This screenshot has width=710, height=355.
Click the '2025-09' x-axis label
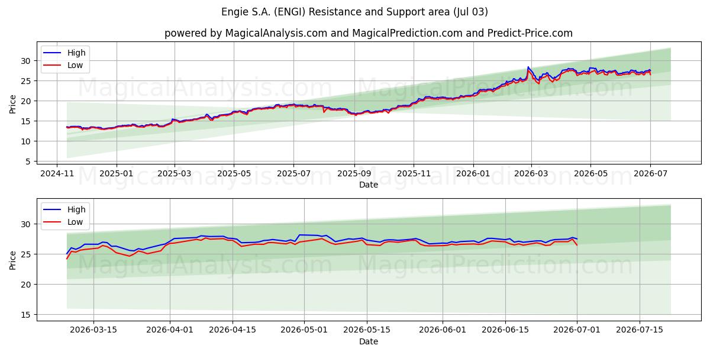(x=354, y=174)
